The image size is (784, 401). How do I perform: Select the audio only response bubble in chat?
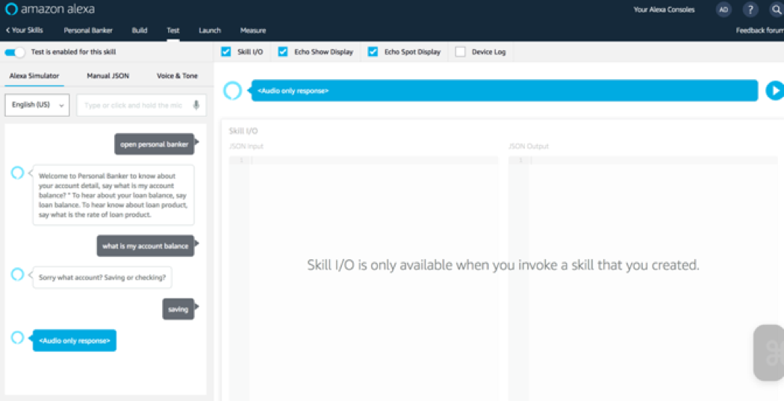click(x=75, y=341)
